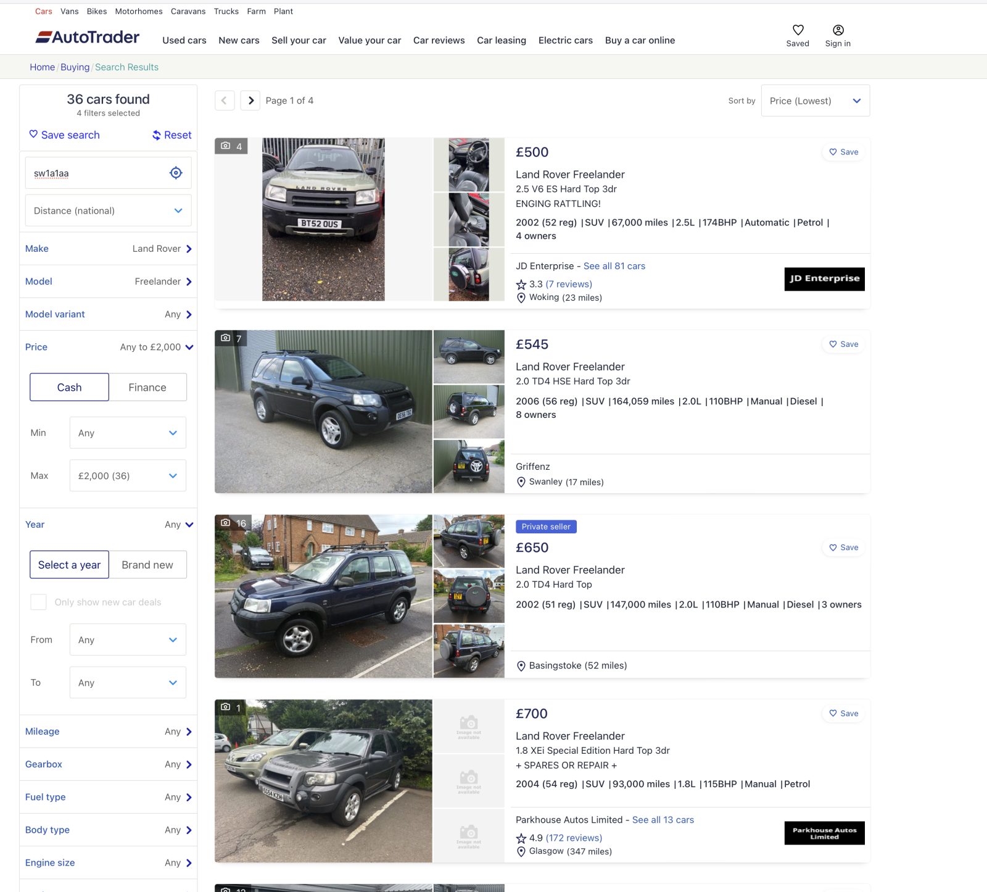Expand the Model variant filter

click(108, 314)
